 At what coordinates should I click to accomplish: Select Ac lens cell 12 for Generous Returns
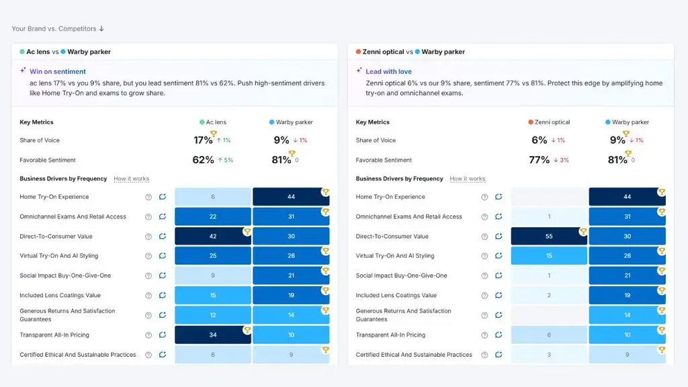point(213,315)
